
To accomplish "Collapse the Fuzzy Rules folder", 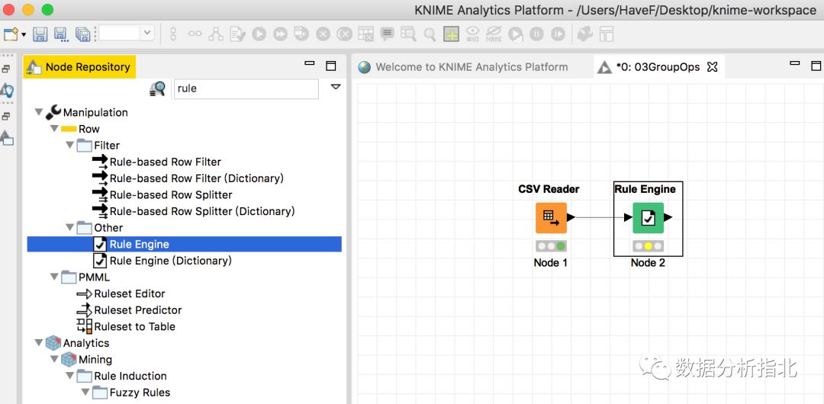I will tap(85, 392).
